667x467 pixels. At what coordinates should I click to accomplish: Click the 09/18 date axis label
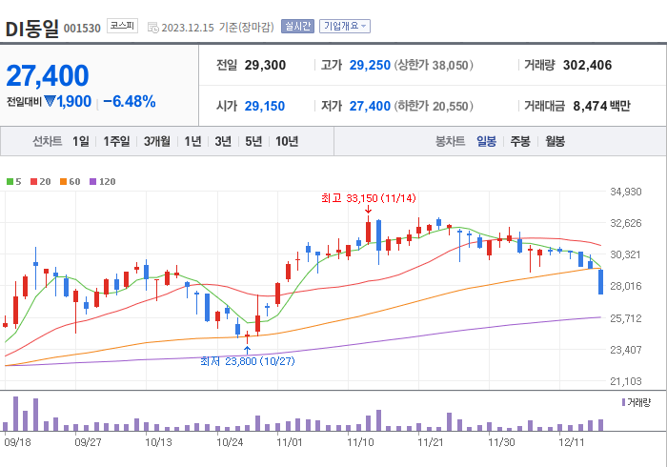pos(18,442)
